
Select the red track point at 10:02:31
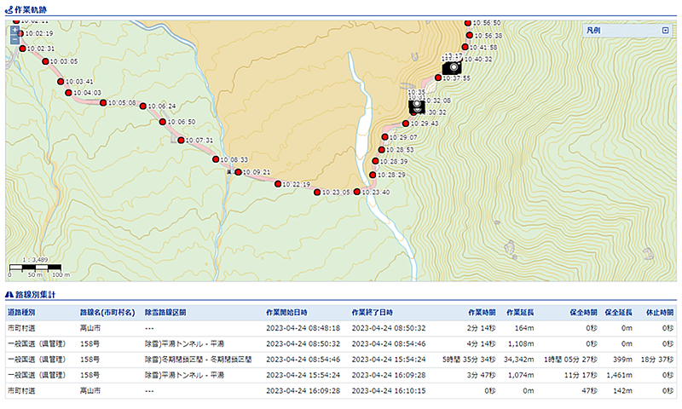tap(23, 49)
